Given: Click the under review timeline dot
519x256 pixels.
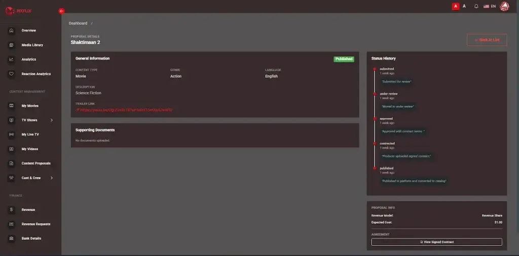Looking at the screenshot, I should (375, 94).
